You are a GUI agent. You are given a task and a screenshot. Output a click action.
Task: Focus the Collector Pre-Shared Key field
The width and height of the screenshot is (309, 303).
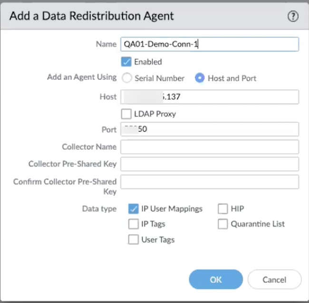pyautogui.click(x=209, y=164)
